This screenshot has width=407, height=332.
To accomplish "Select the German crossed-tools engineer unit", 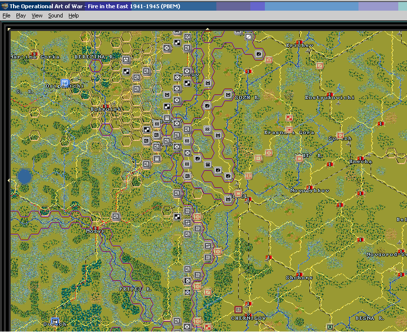I will tap(187, 37).
